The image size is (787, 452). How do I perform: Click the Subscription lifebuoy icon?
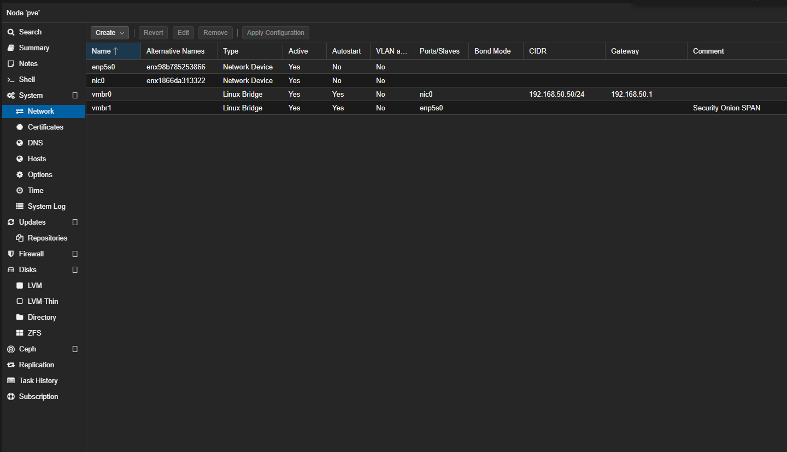pyautogui.click(x=11, y=397)
